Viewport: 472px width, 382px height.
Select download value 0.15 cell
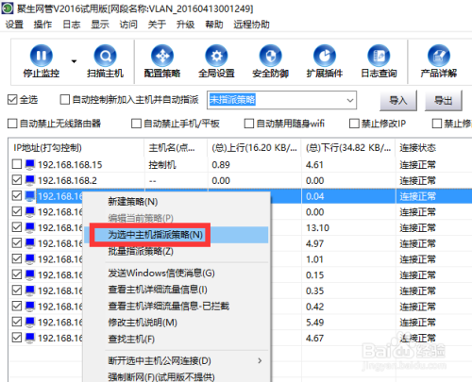(x=315, y=274)
